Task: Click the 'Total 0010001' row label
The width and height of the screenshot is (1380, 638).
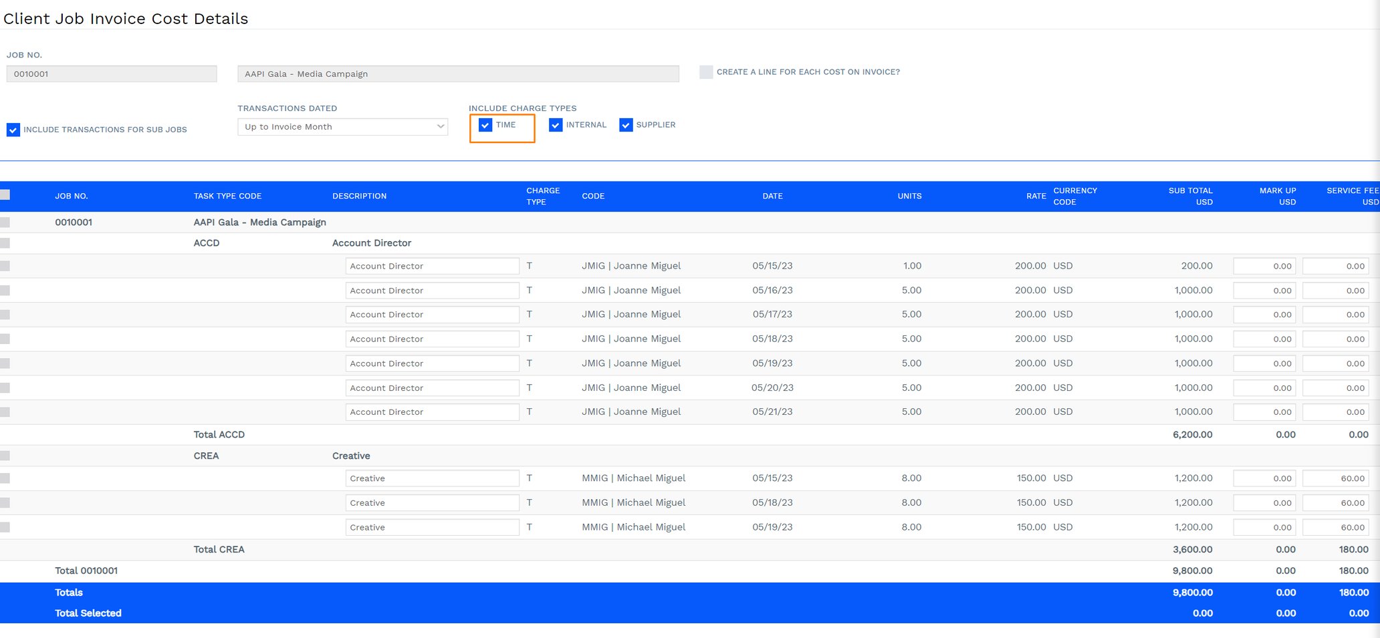Action: pyautogui.click(x=86, y=571)
